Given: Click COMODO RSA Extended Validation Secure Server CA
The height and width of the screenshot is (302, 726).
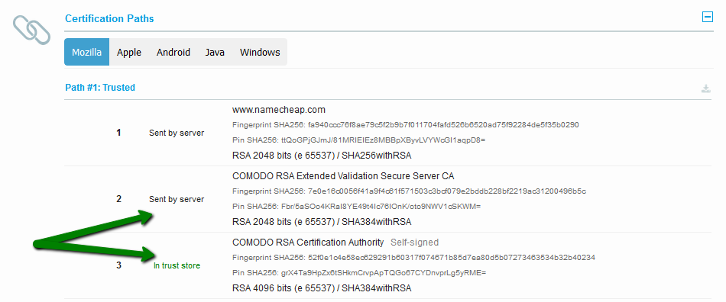Looking at the screenshot, I should (343, 176).
